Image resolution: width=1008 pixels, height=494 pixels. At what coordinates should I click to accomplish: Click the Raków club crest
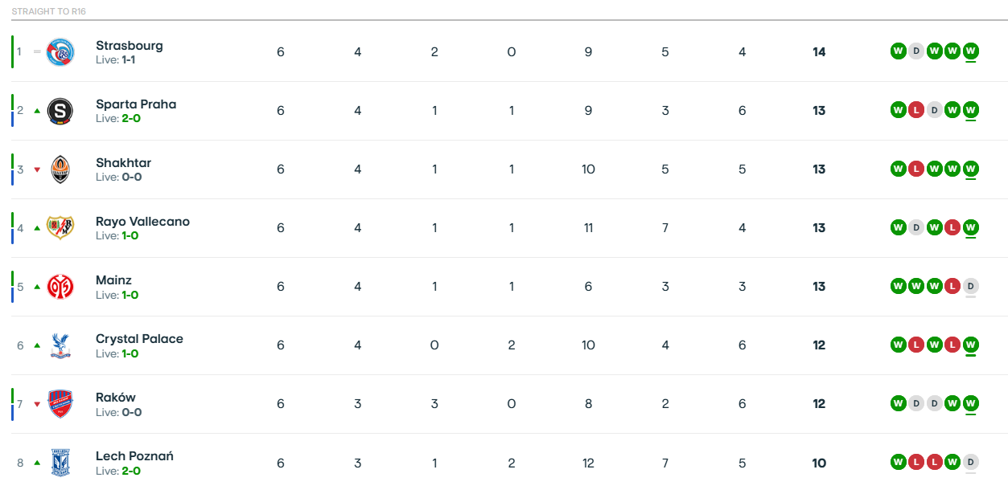[60, 404]
